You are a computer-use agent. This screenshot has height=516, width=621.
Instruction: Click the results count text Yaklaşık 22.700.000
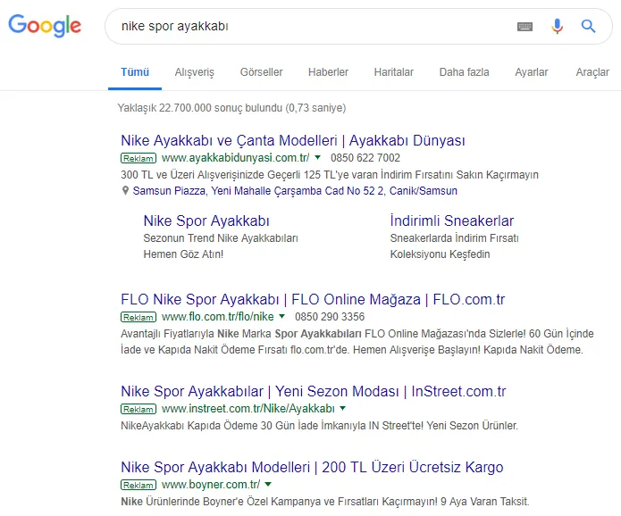point(231,108)
